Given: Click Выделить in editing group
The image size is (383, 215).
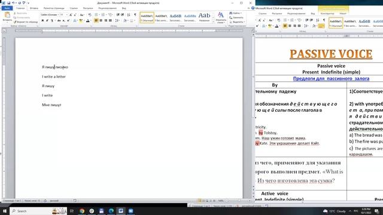Looking at the screenshot, I should tap(236, 22).
